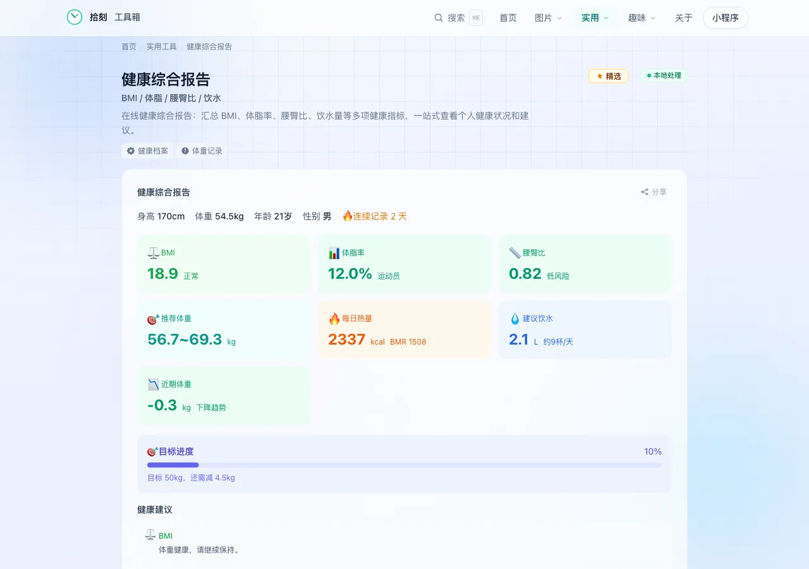Screen dimensions: 809x569
Task: Go to 首页 in the top navigation
Action: point(508,18)
